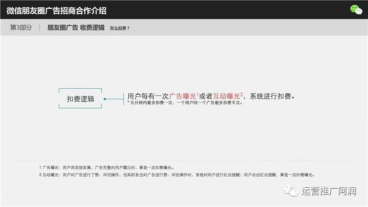The width and height of the screenshot is (368, 207).
Task: Click footnote 1 about 广告曝光
Action: (x=107, y=167)
